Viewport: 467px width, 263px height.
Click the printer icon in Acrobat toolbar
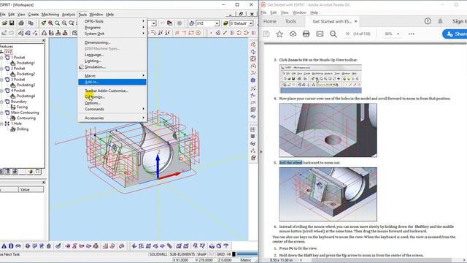(306, 34)
